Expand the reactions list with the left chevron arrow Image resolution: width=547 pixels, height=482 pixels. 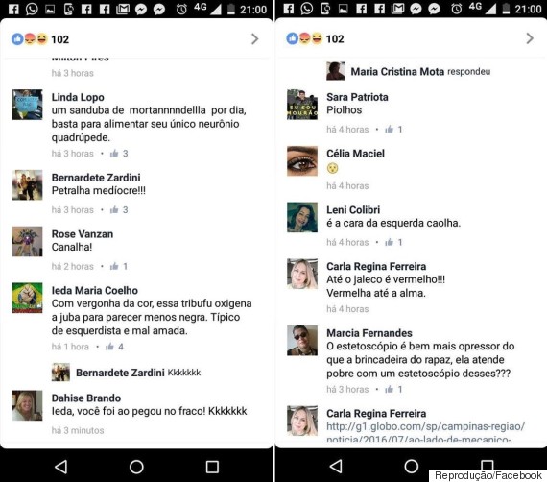[254, 38]
